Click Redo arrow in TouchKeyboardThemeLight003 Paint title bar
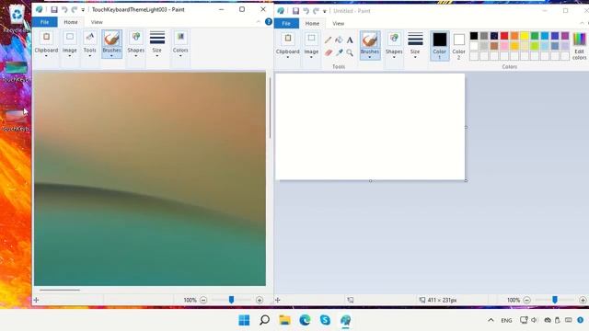 (x=75, y=10)
